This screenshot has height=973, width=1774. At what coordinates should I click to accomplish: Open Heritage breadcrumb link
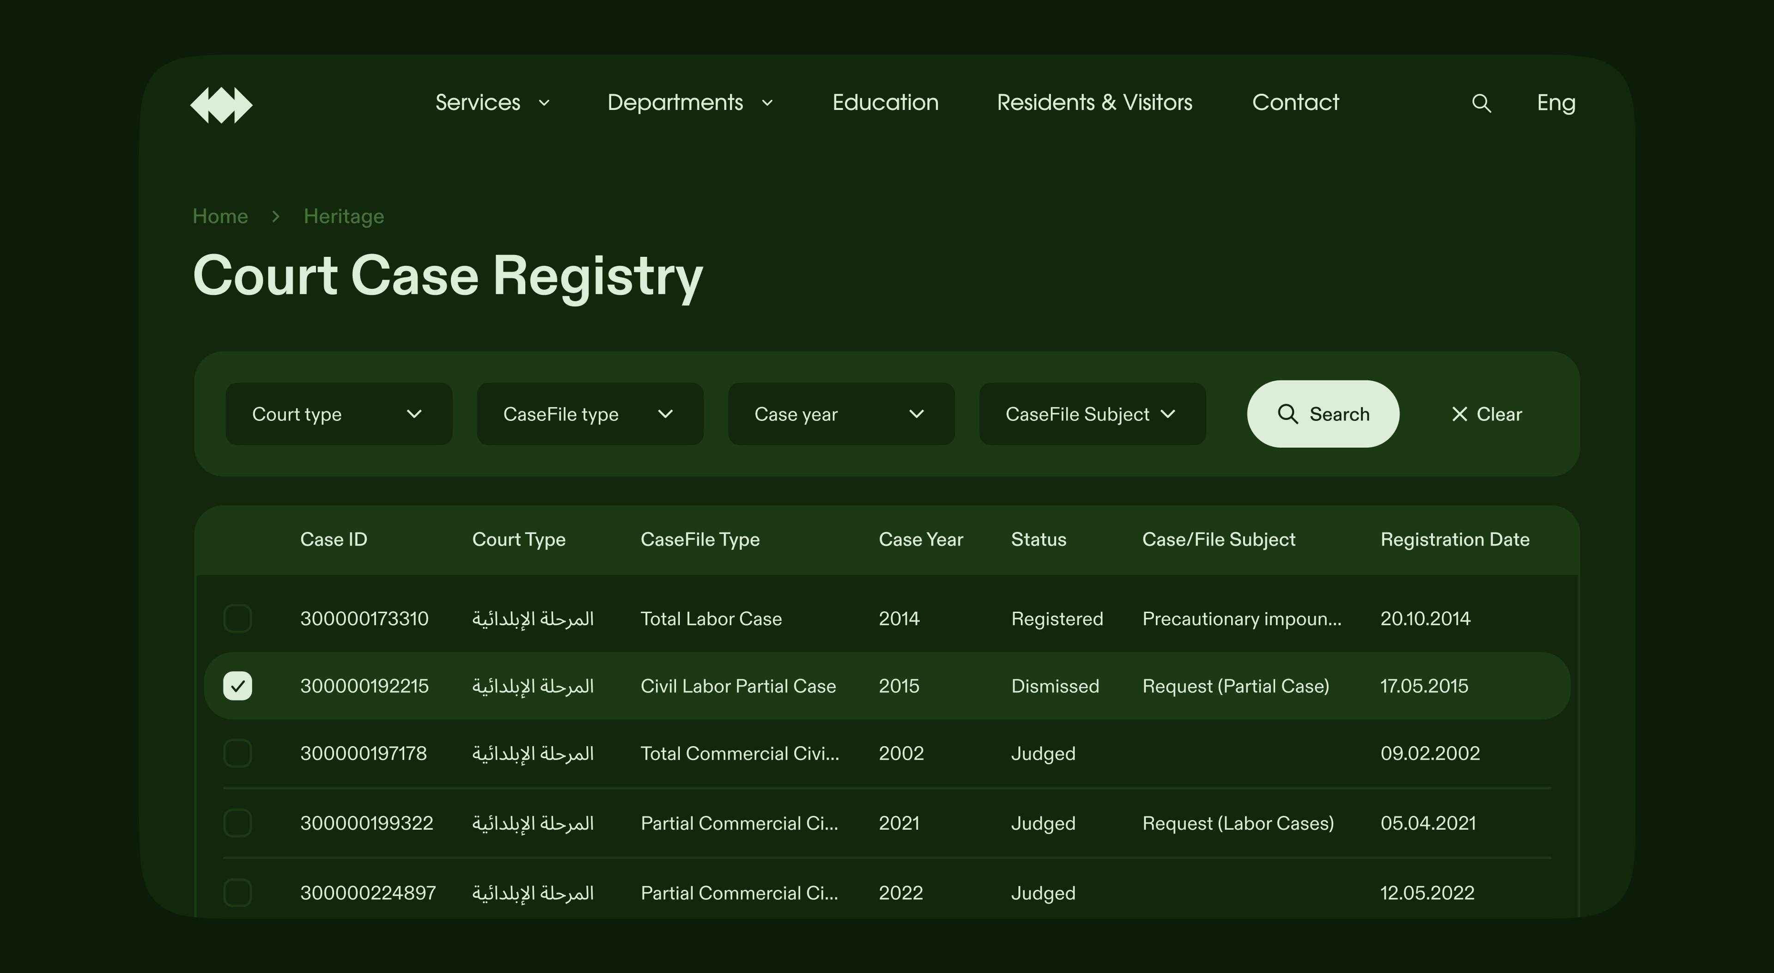344,216
